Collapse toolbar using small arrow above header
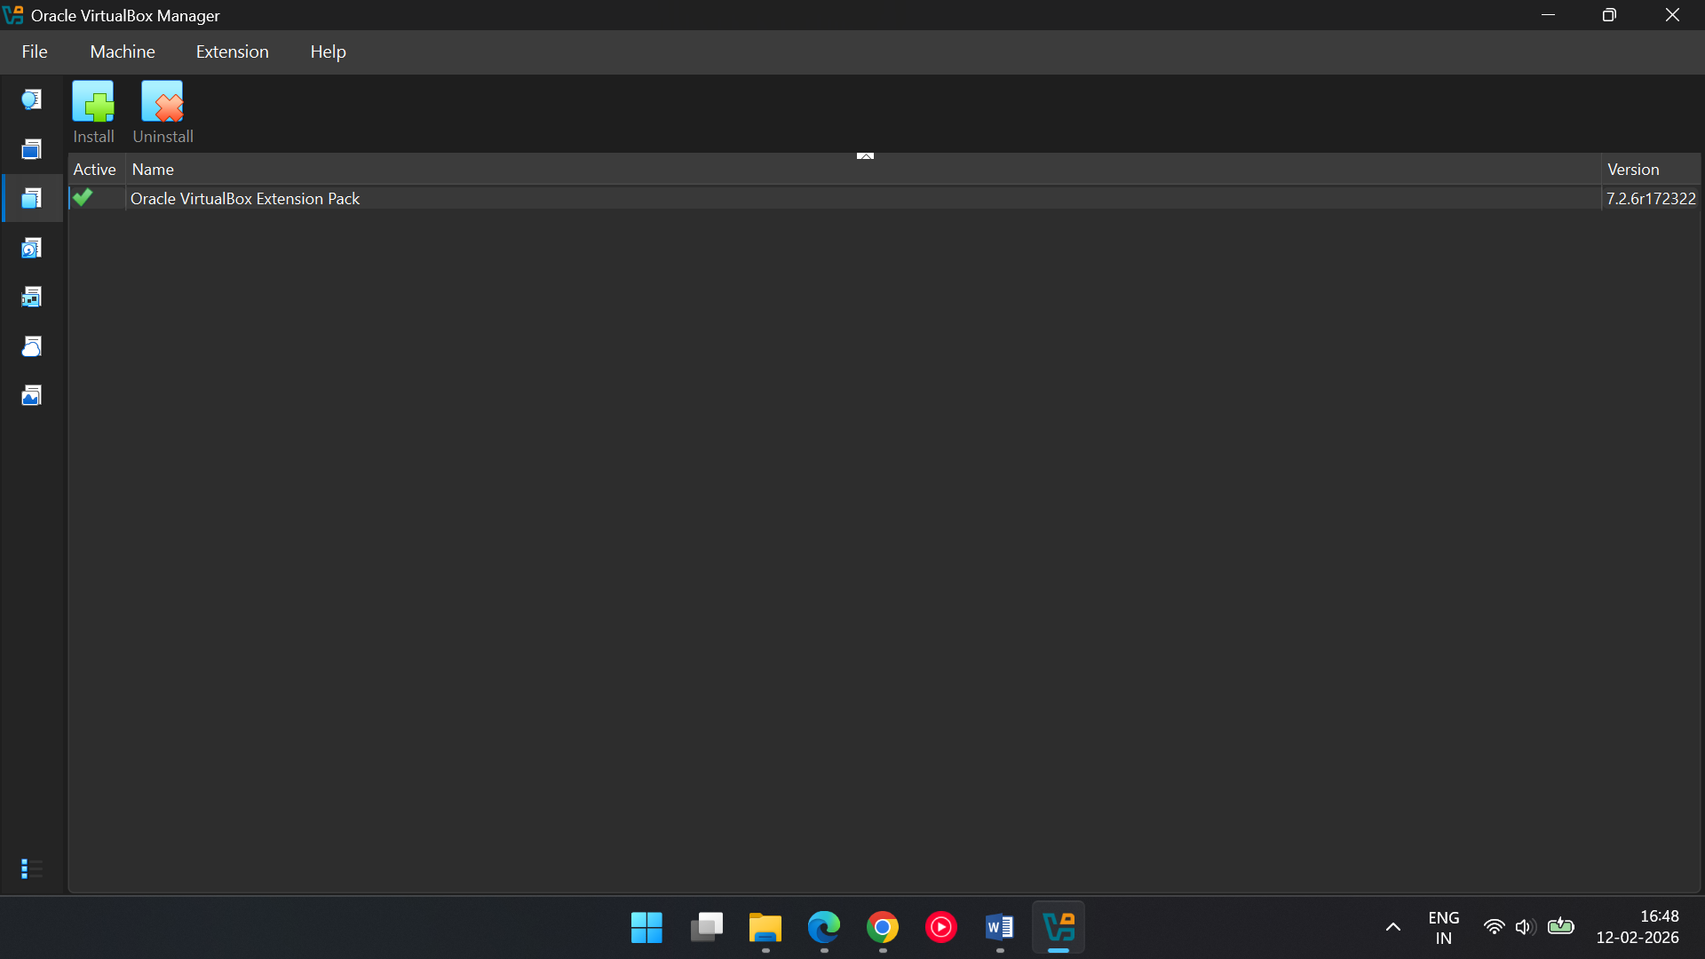The image size is (1705, 959). click(865, 155)
